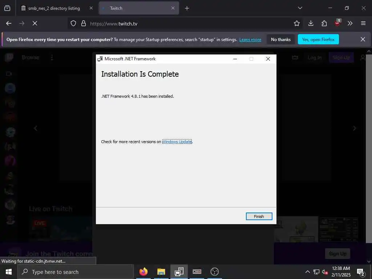
Task: Click Firefox back arrow
Action: point(9,23)
